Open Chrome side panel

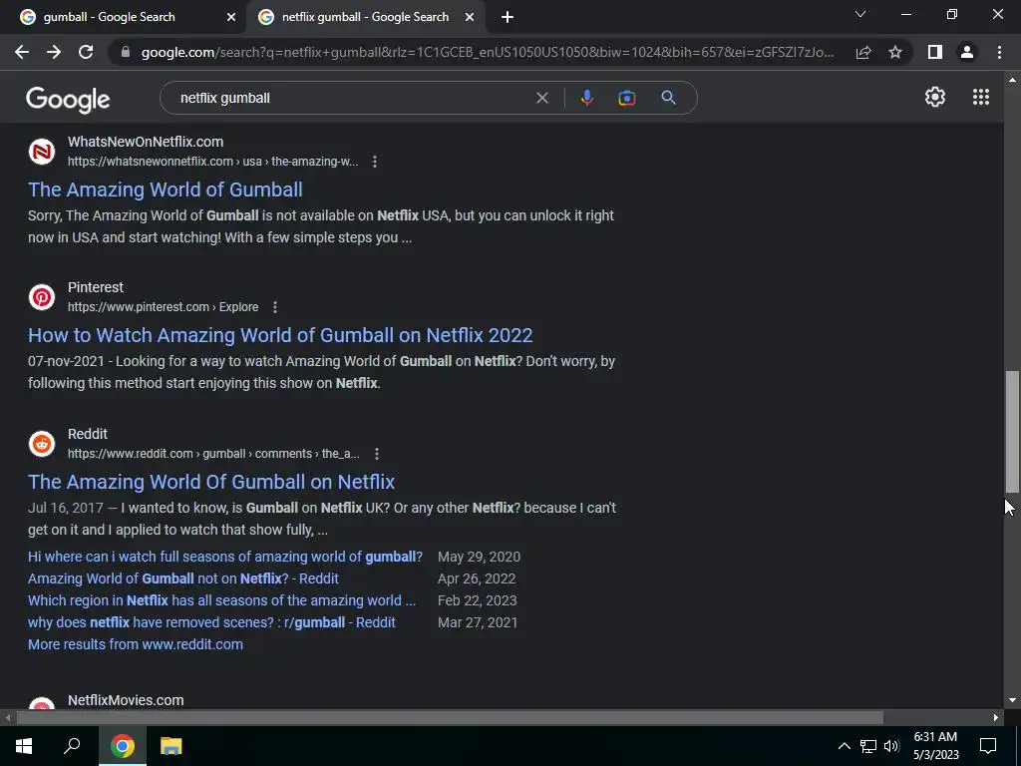pos(935,52)
